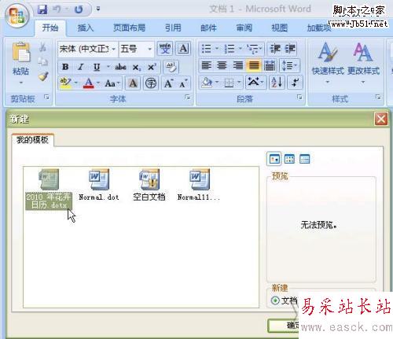
Task: Open the 引用 ribbon tab
Action: pos(173,28)
